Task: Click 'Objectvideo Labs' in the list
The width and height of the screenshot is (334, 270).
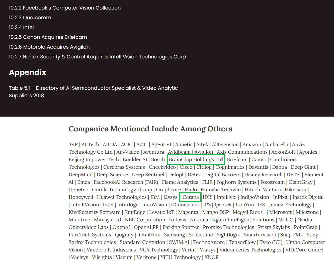Action: (89, 227)
